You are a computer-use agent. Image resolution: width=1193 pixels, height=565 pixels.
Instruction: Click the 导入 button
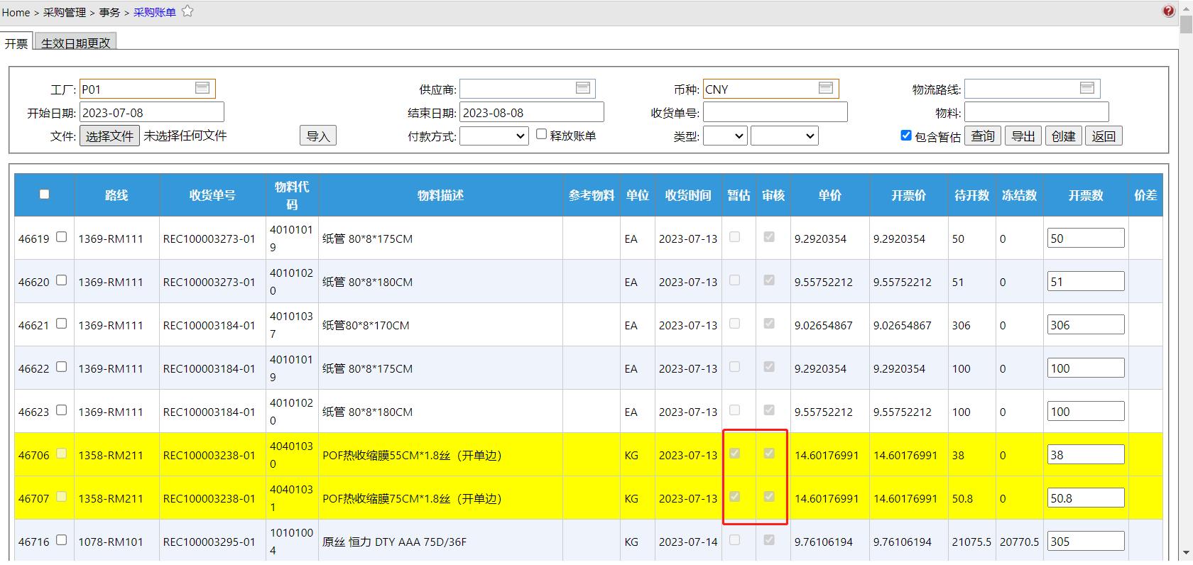[318, 136]
